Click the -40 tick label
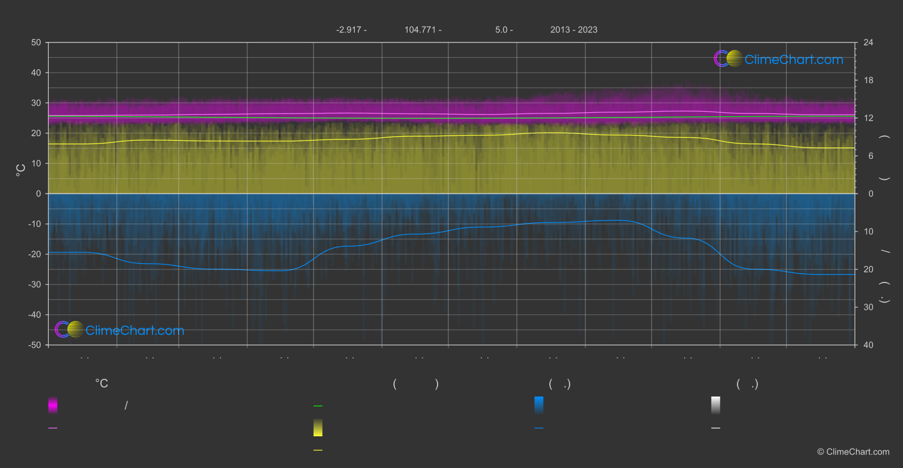The height and width of the screenshot is (468, 903). click(x=35, y=315)
